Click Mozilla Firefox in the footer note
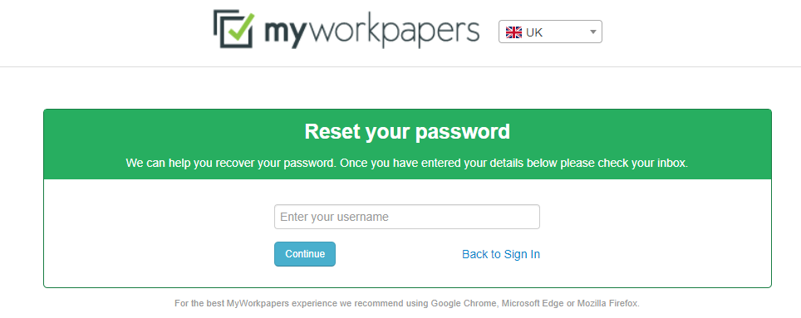The height and width of the screenshot is (318, 801). (x=608, y=303)
